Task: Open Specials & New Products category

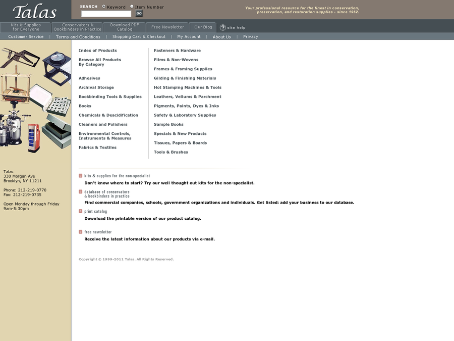Action: [x=180, y=134]
